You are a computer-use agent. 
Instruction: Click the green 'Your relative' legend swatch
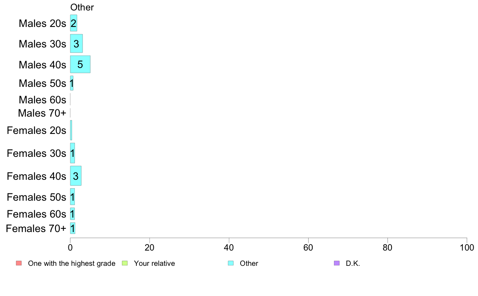click(x=125, y=263)
